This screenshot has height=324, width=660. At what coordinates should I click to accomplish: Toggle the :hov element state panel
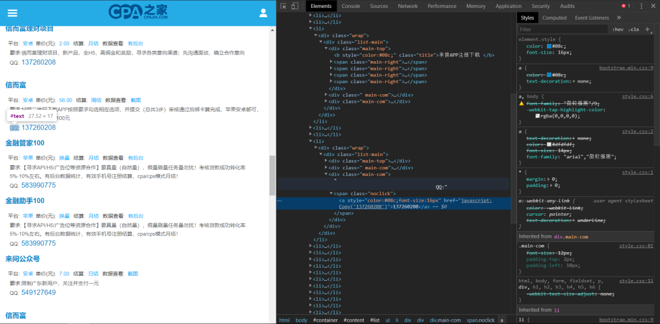pos(617,29)
